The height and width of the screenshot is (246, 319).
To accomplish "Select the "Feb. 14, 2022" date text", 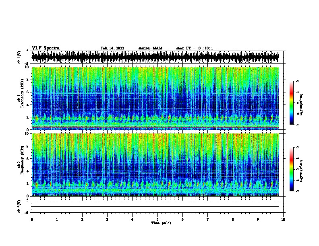I will [x=112, y=48].
